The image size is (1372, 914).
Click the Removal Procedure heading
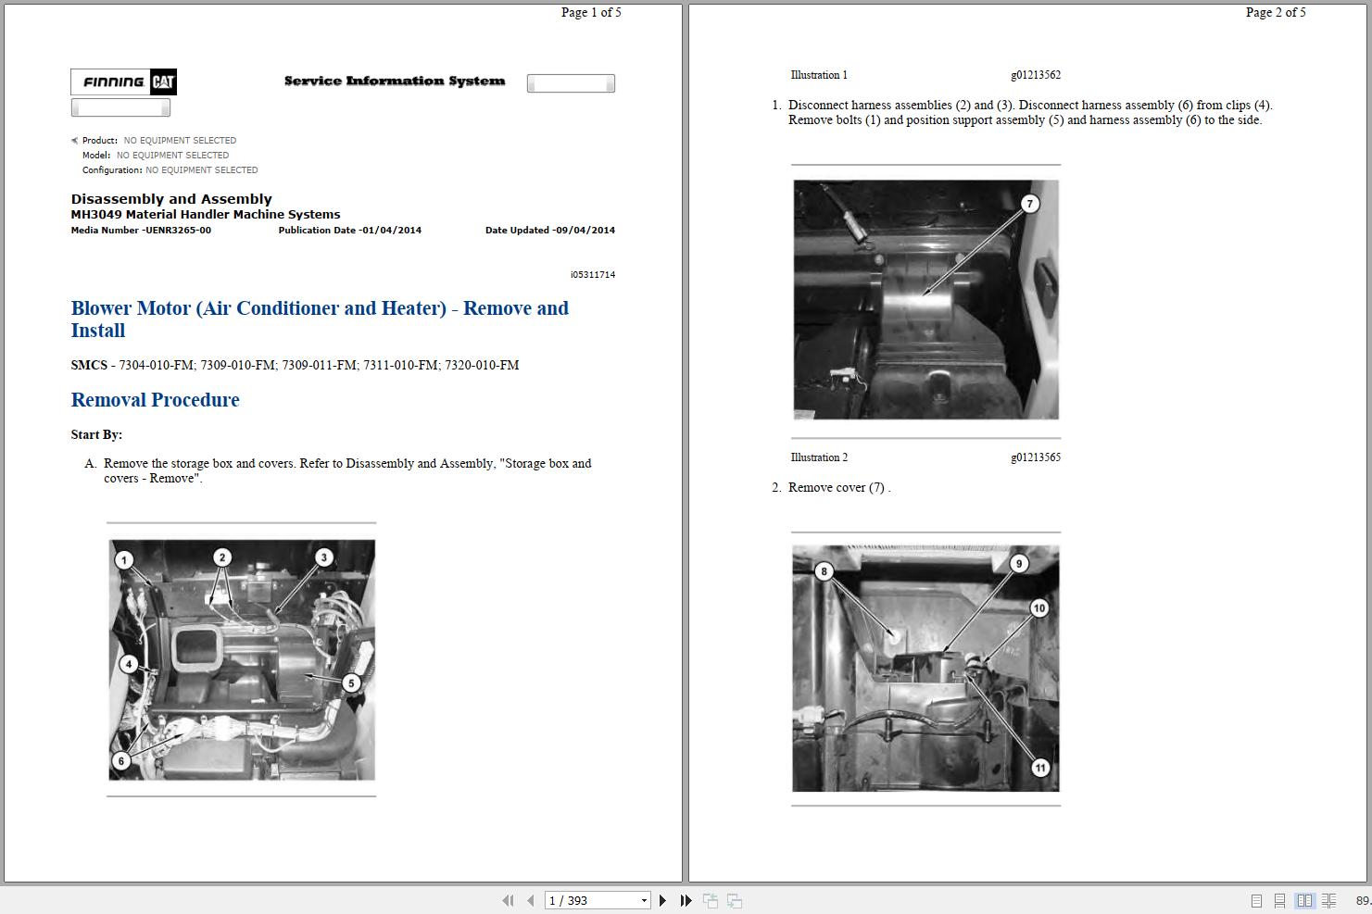coord(156,400)
